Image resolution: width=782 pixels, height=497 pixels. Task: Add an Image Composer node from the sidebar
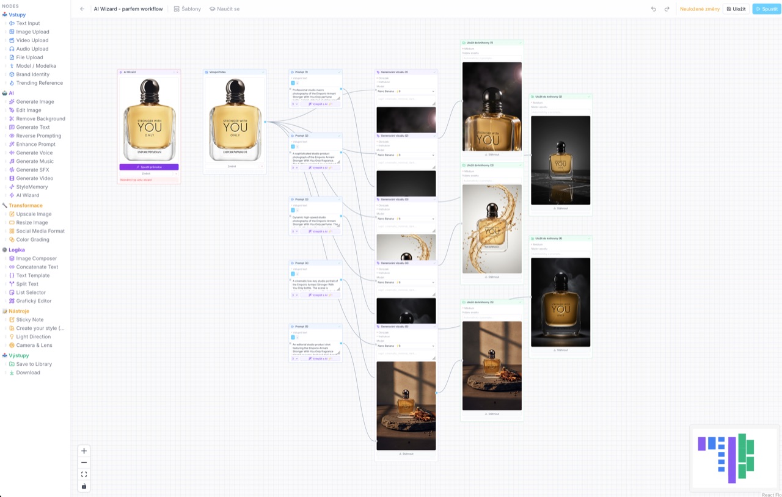pyautogui.click(x=36, y=258)
